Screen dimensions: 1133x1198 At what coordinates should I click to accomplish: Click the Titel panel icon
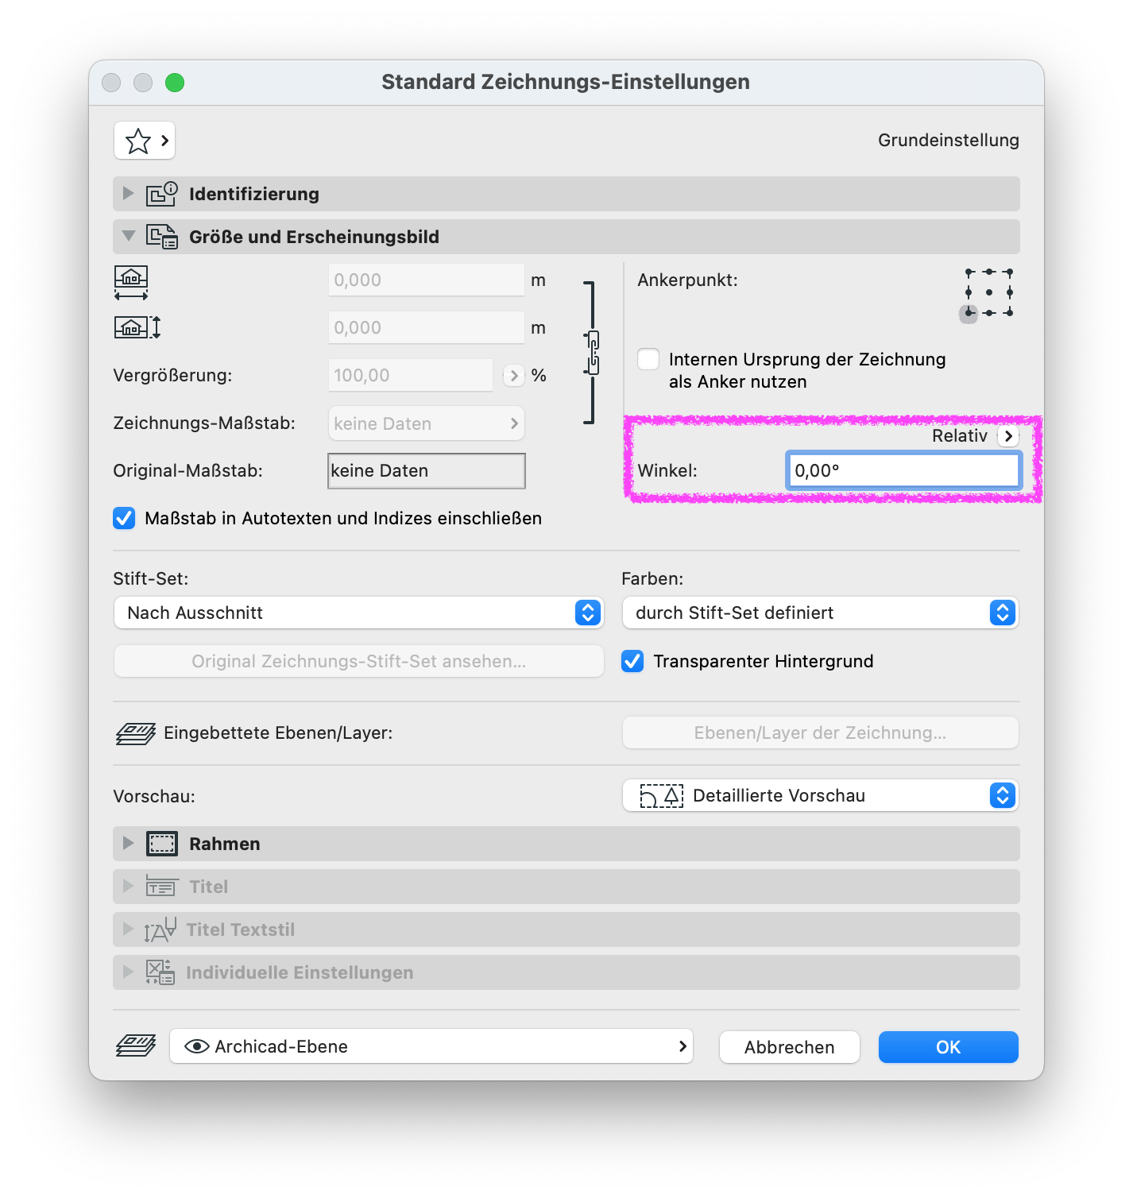pos(162,887)
